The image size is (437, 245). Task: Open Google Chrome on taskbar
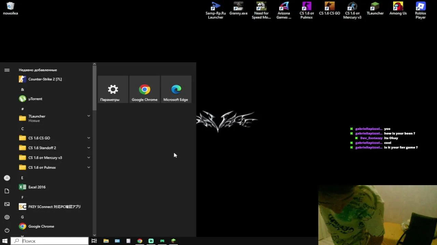coord(140,241)
